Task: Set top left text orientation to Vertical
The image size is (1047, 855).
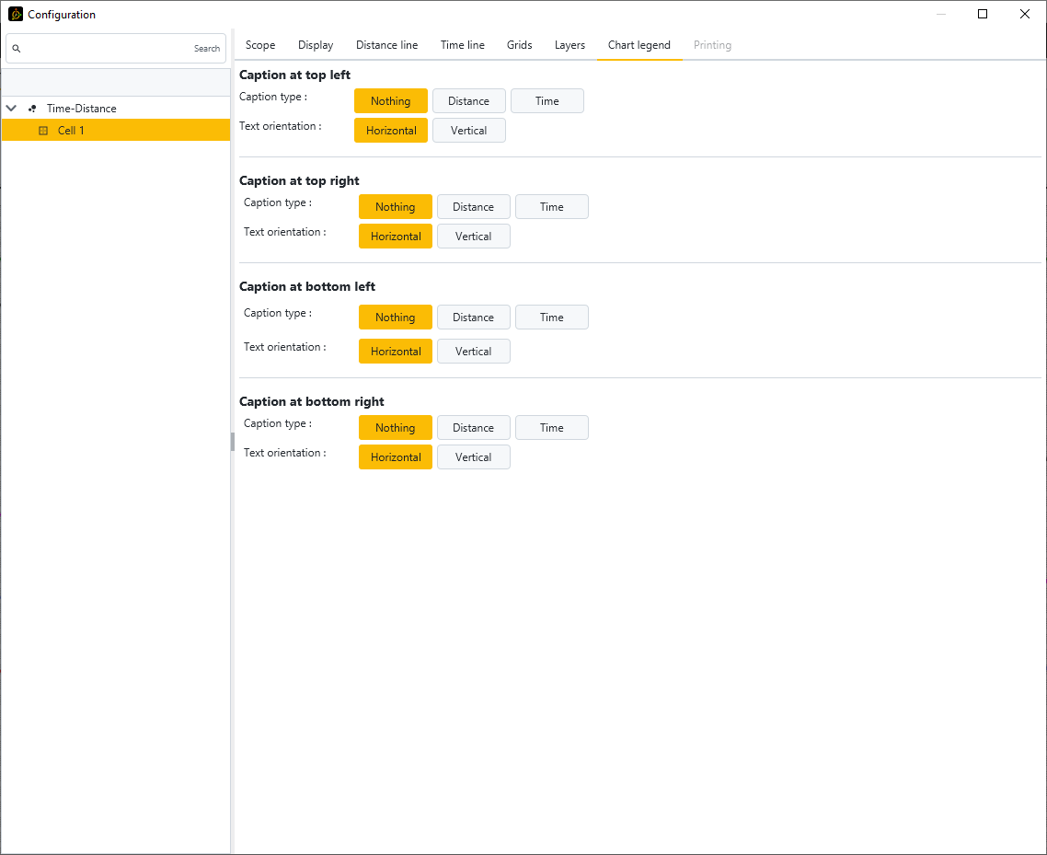Action: [x=468, y=131]
